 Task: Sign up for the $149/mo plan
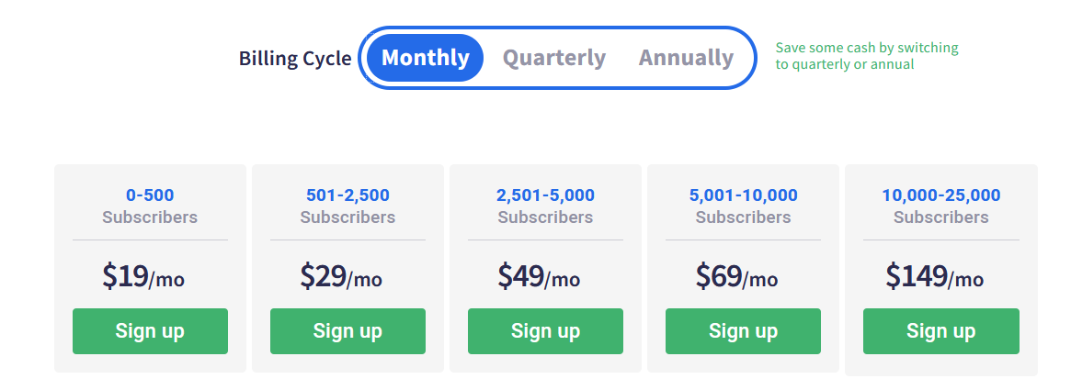click(941, 331)
